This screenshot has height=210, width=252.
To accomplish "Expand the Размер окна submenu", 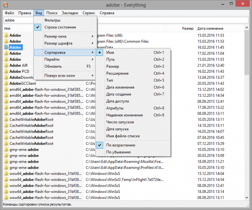I will coord(64,37).
